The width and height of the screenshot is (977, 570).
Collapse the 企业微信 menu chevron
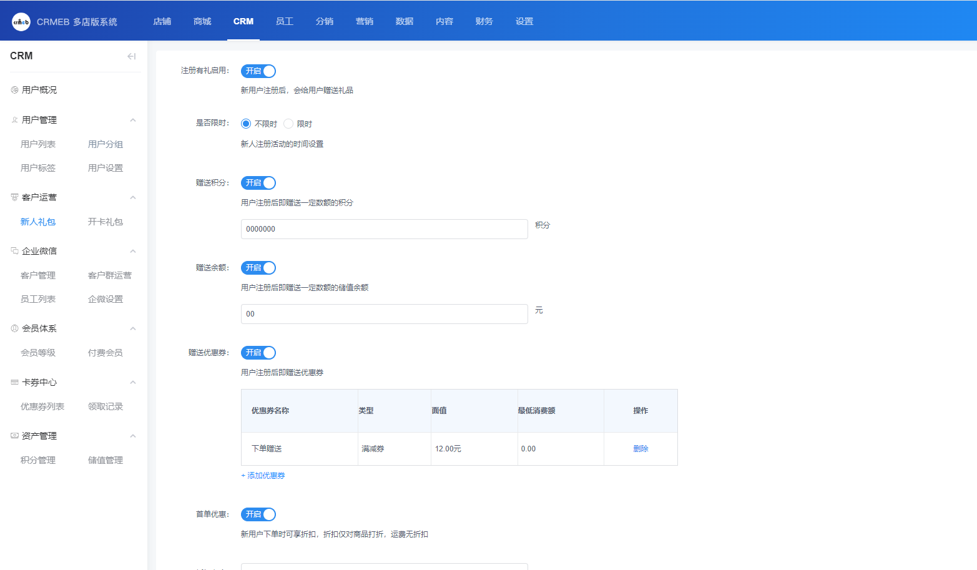click(132, 251)
